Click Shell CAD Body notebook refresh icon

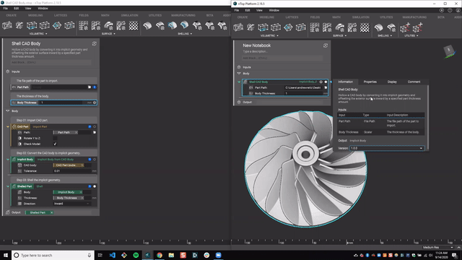pos(95,43)
